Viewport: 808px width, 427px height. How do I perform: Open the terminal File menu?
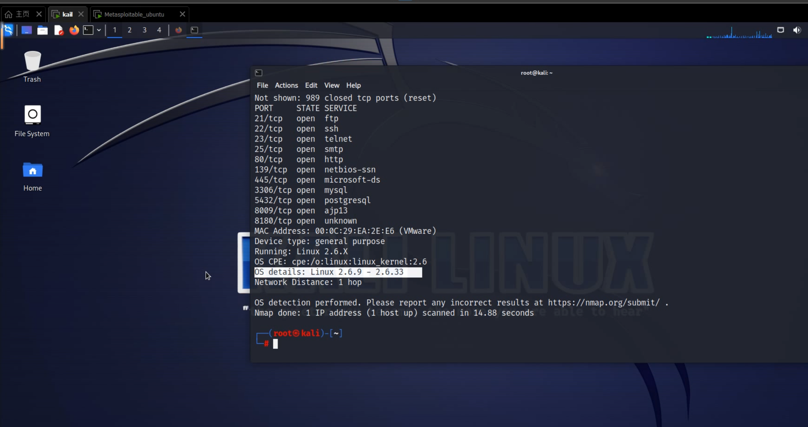tap(262, 85)
